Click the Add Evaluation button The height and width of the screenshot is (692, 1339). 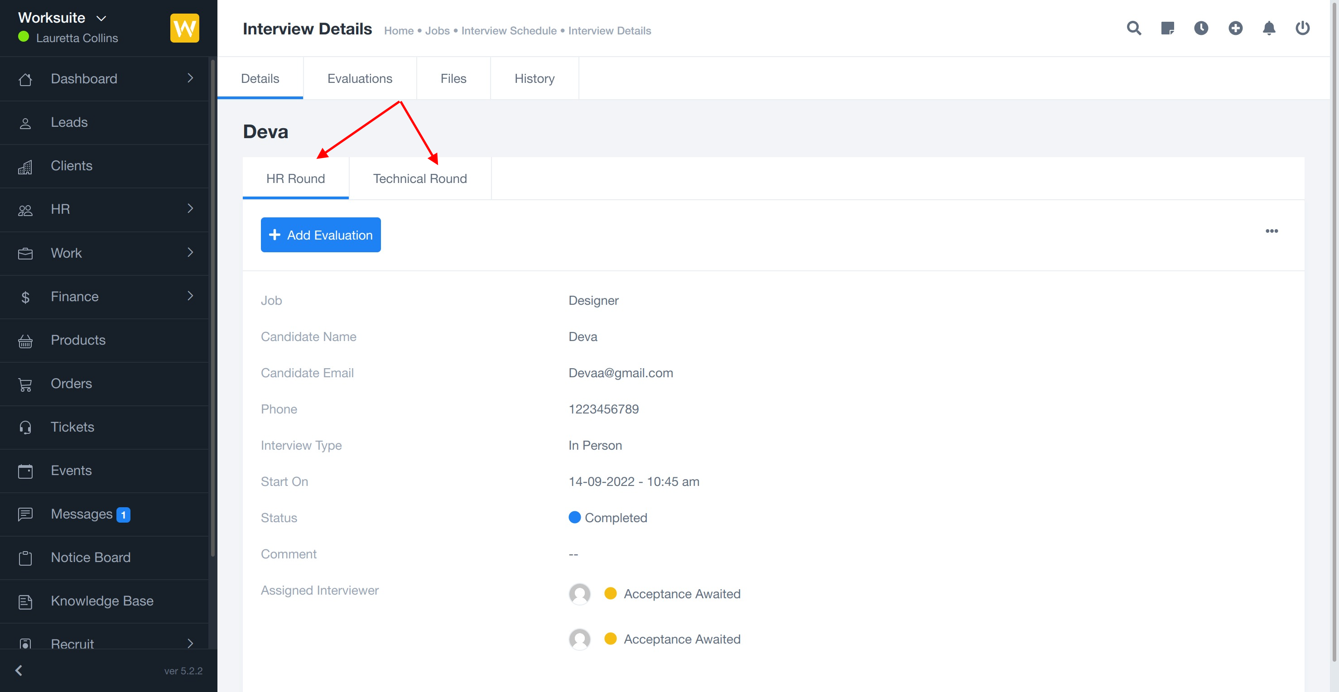pyautogui.click(x=320, y=235)
